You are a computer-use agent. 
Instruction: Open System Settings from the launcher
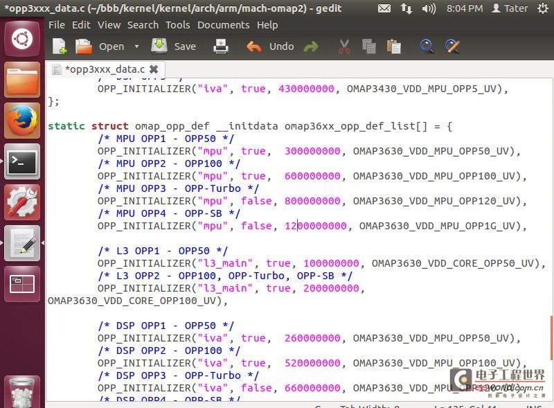point(22,202)
